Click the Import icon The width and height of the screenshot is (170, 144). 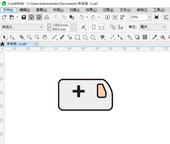tap(107, 17)
